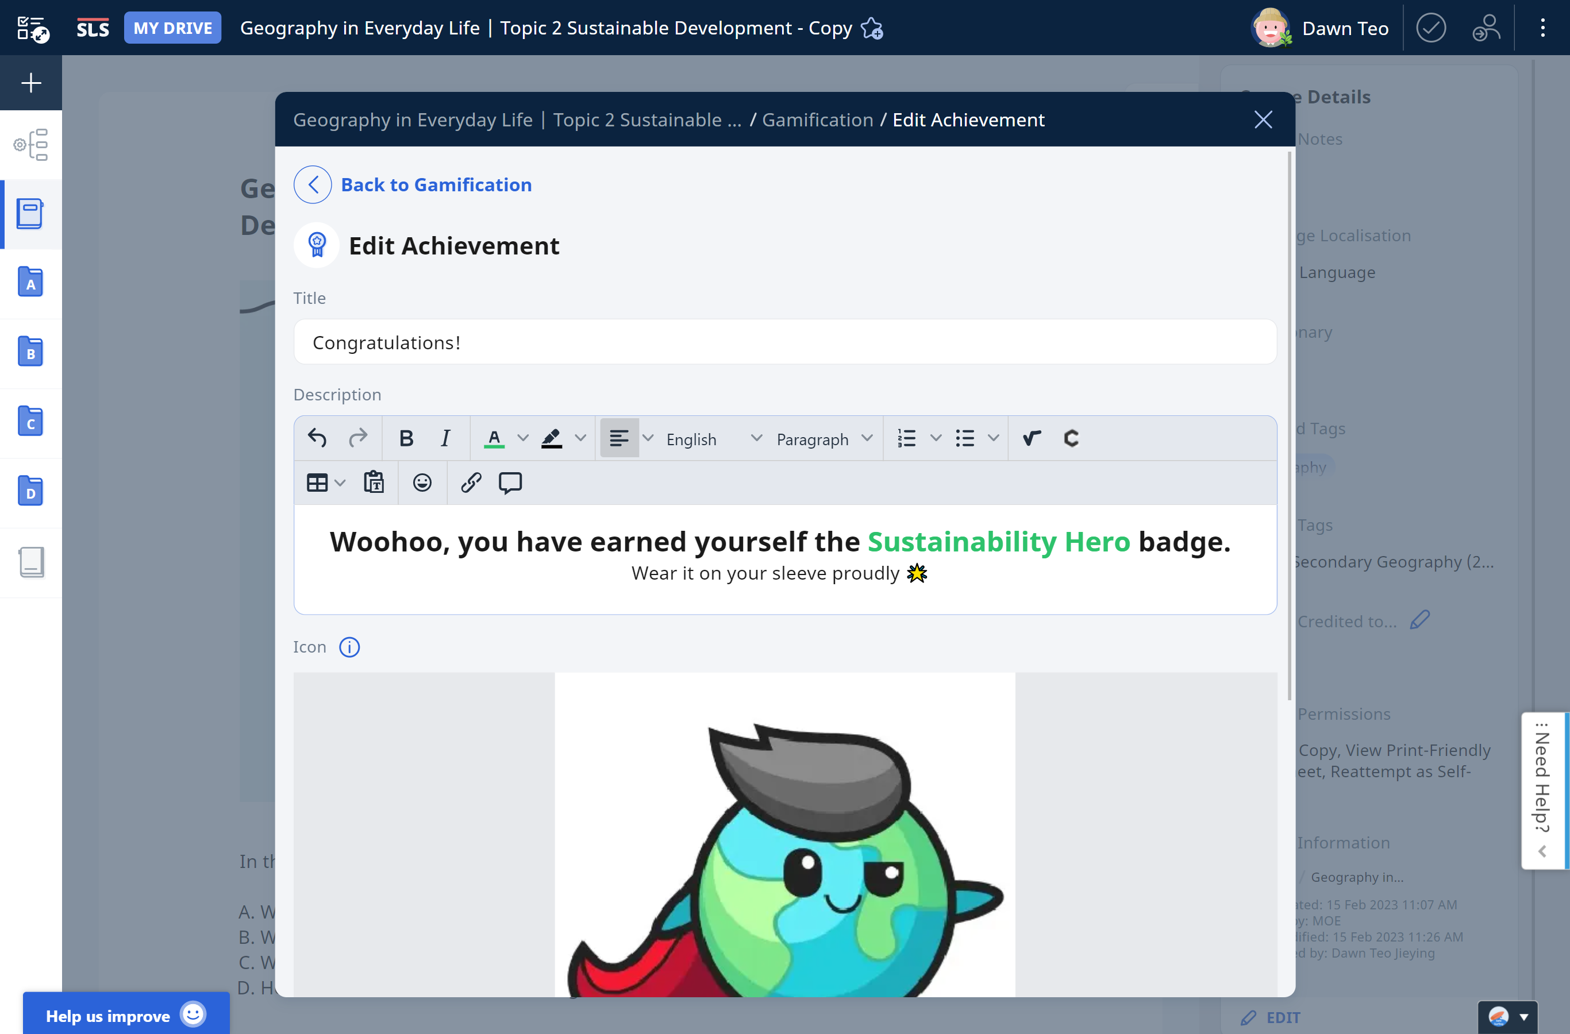This screenshot has height=1034, width=1570.
Task: Click the MY DRIVE button
Action: click(x=173, y=28)
